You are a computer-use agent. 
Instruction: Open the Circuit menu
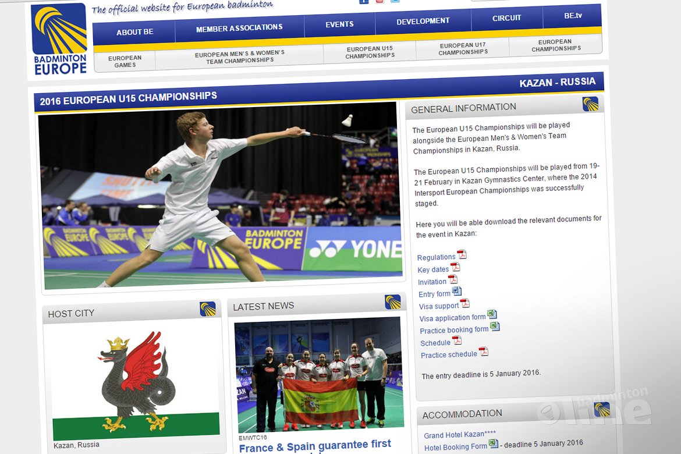[x=506, y=18]
